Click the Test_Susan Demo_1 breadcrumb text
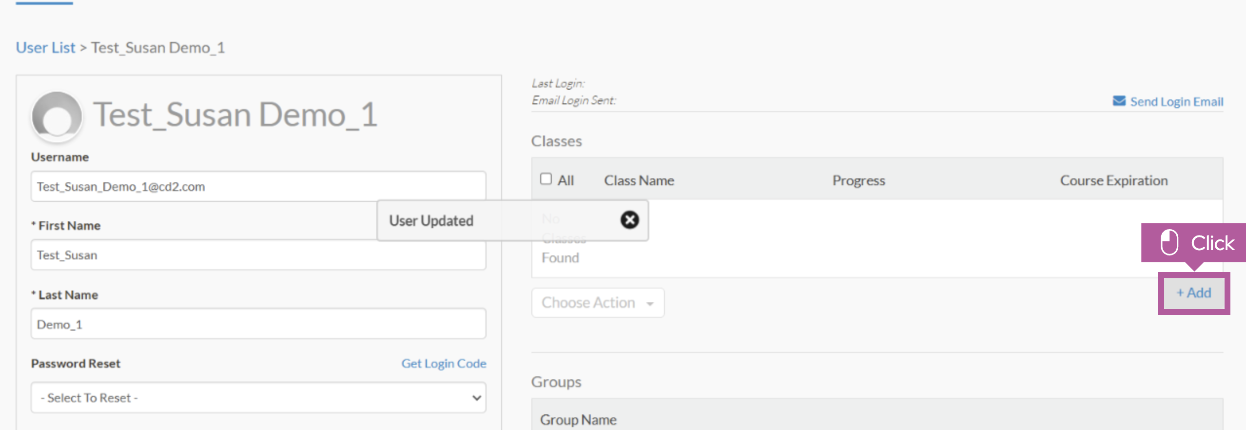The height and width of the screenshot is (430, 1246). 158,48
